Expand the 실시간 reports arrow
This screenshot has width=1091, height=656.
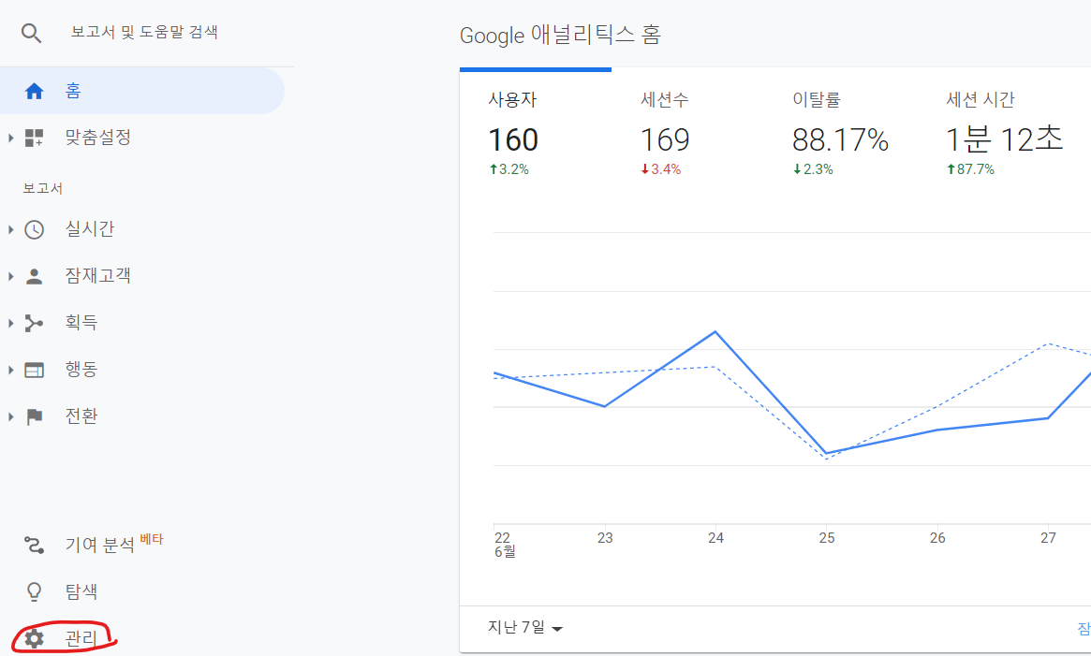pos(10,229)
